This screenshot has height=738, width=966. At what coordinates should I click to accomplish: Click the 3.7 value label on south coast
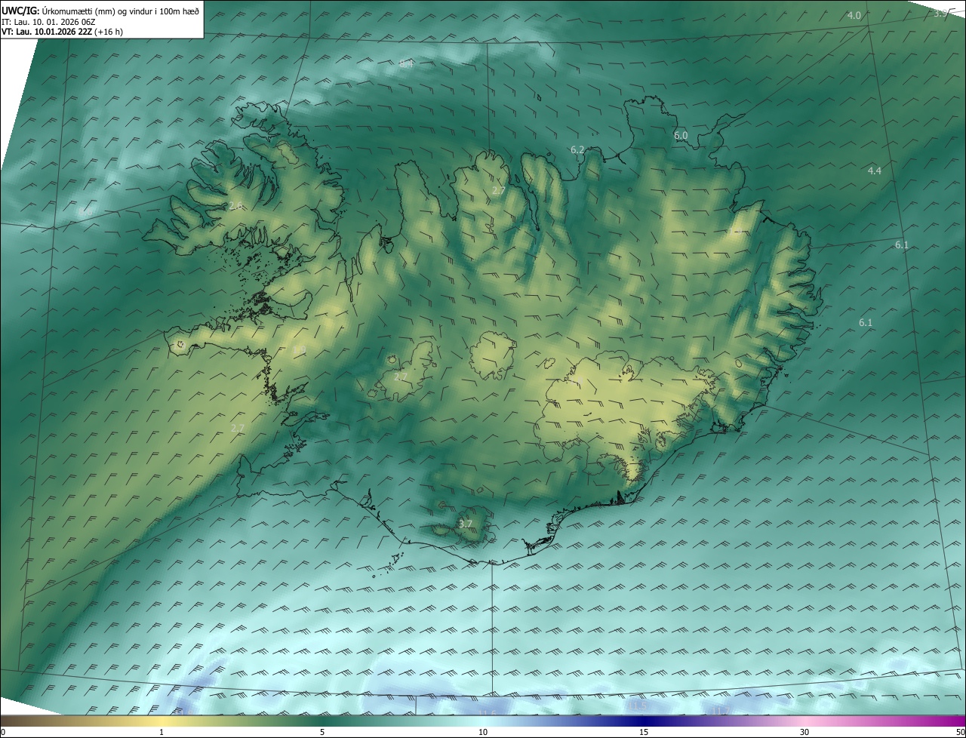point(466,524)
